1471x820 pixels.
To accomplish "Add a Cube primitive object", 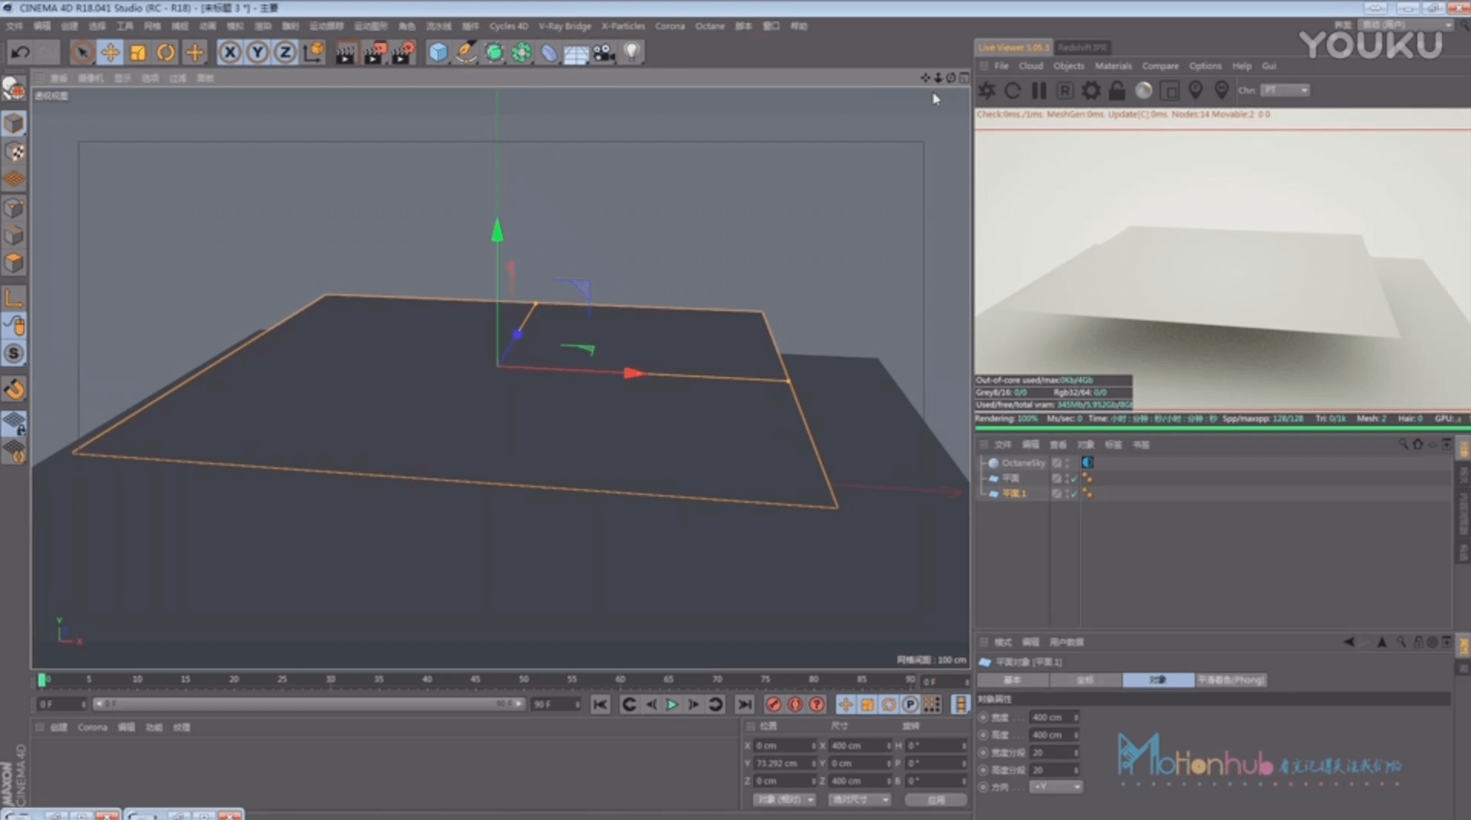I will (438, 52).
